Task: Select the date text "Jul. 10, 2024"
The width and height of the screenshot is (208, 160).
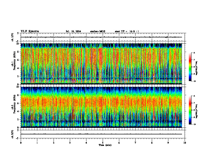Action: (x=73, y=31)
